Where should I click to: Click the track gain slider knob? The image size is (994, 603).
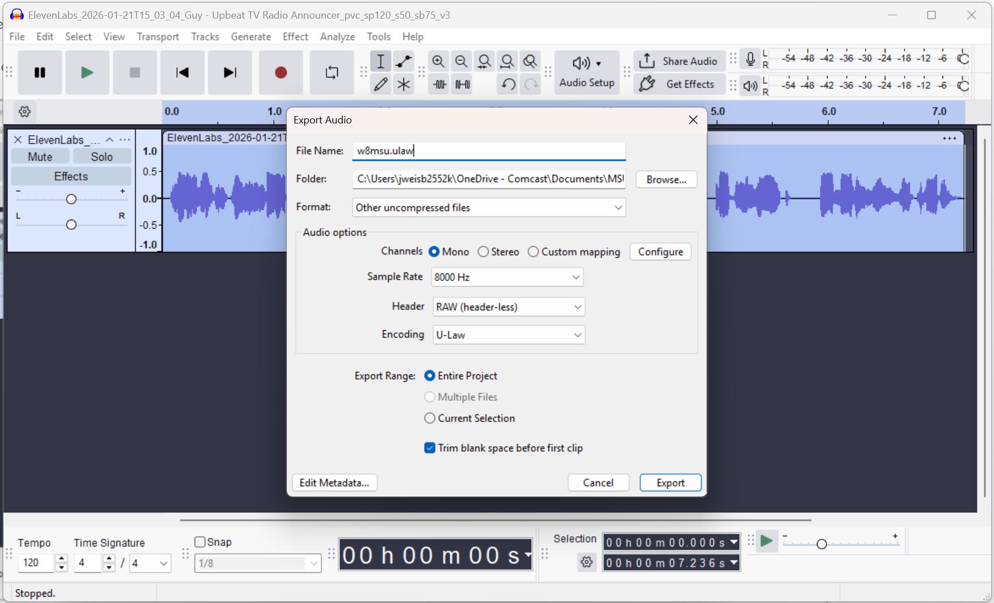pos(71,199)
